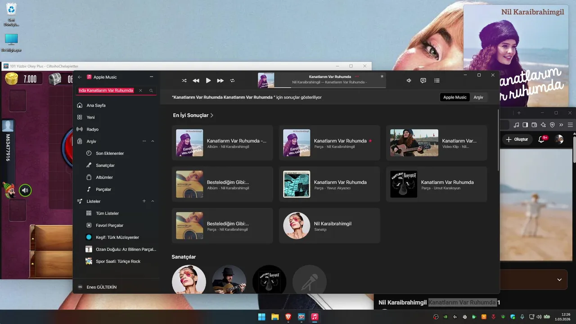Skip to the next track
The image size is (576, 324).
coord(220,81)
